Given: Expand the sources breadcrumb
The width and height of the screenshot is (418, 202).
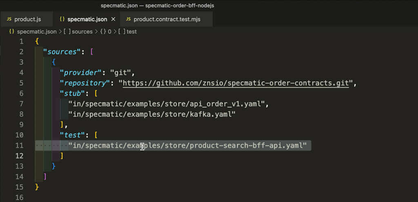Looking at the screenshot, I should [x=82, y=31].
